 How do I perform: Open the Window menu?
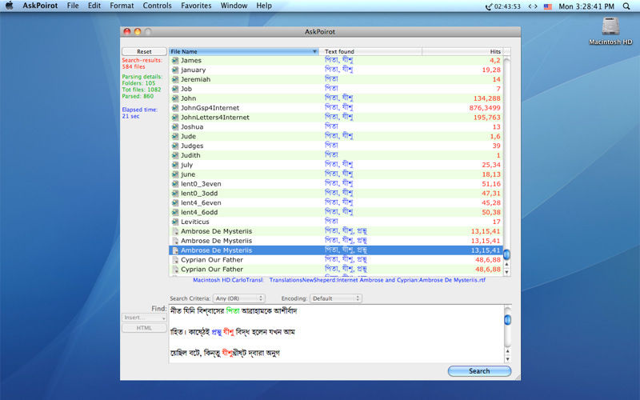tap(234, 6)
